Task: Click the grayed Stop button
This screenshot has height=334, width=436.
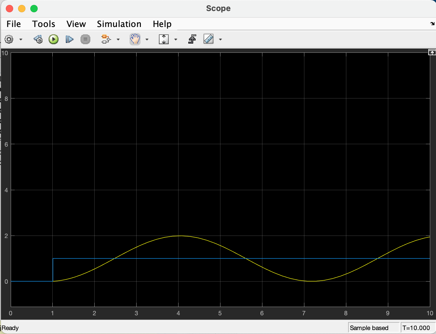Action: (85, 39)
